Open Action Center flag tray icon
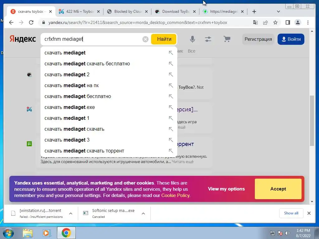Viewport: 319px width, 239px height. tap(280, 233)
